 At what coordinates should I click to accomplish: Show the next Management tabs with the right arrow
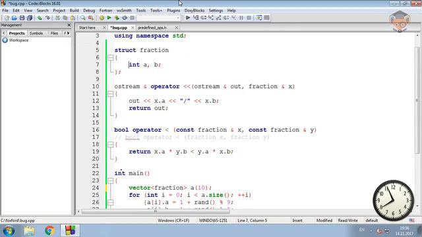(69, 33)
